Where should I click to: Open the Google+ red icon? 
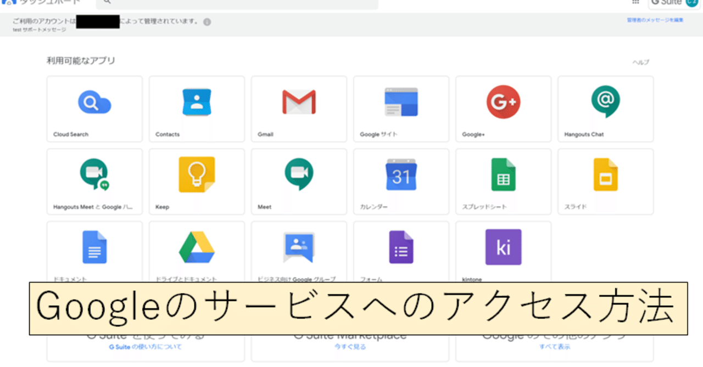pyautogui.click(x=503, y=102)
